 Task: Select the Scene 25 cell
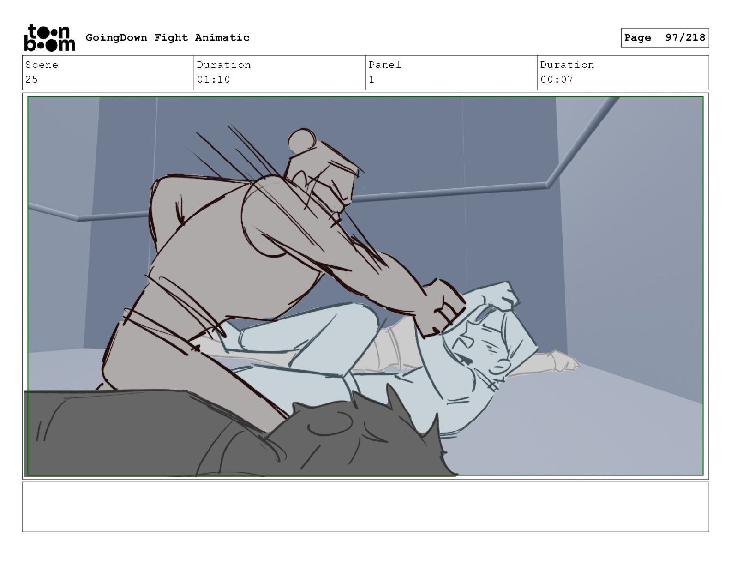108,72
